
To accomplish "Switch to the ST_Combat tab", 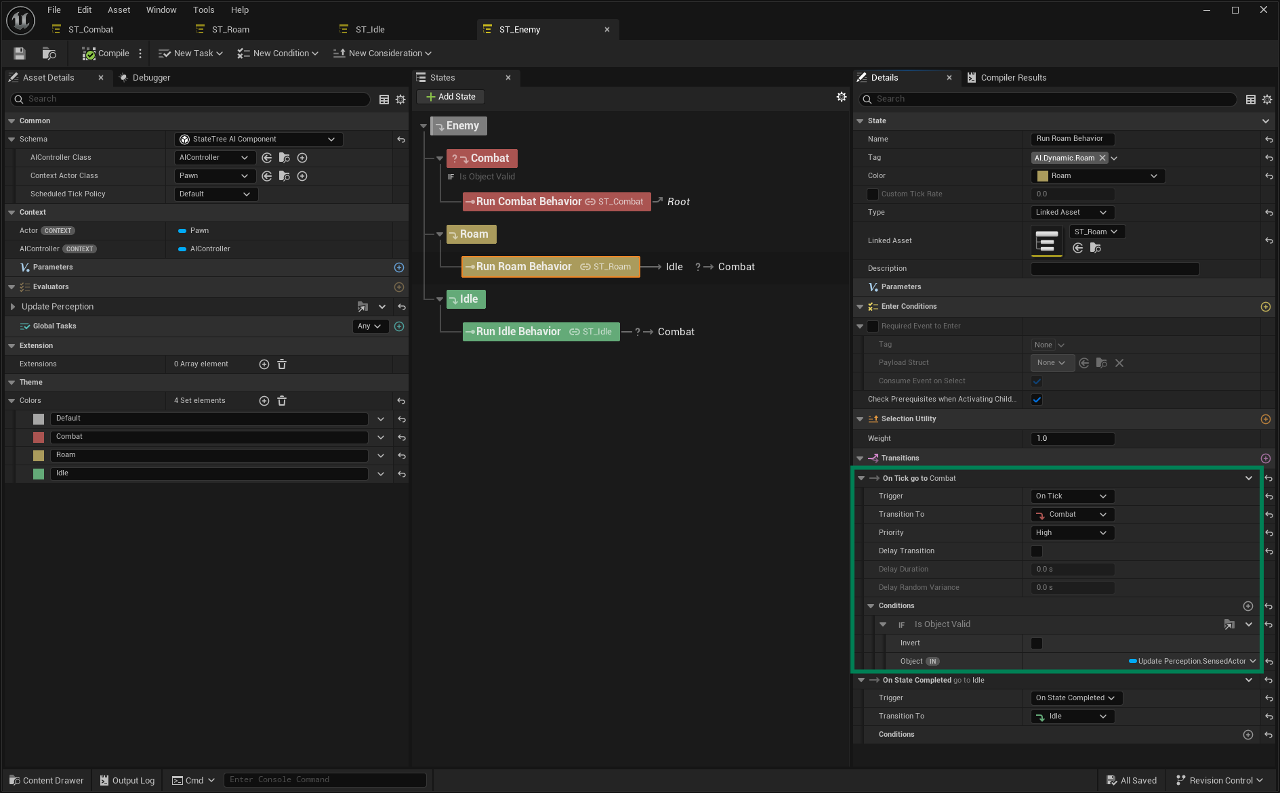I will point(91,30).
